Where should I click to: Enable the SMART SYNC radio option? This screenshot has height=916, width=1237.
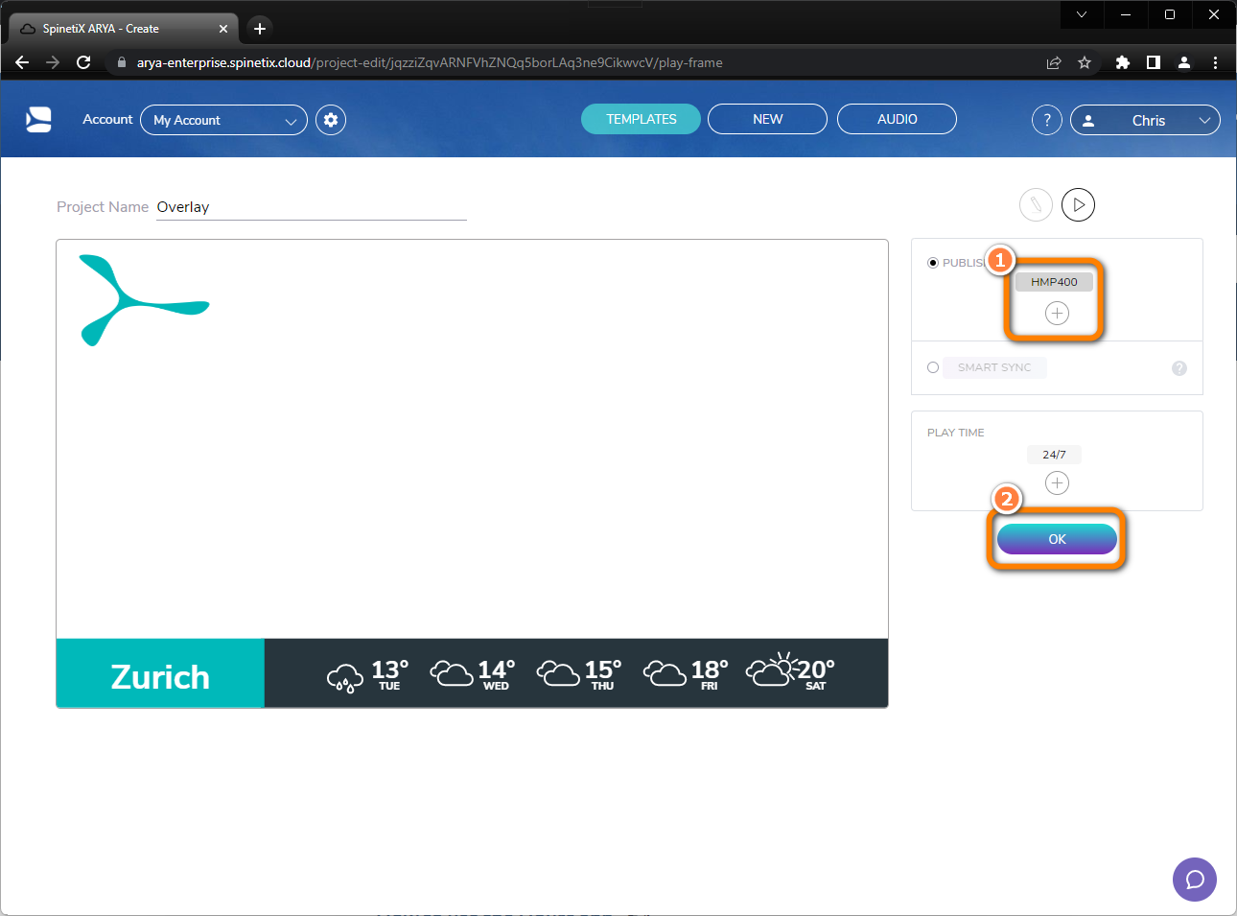(932, 367)
